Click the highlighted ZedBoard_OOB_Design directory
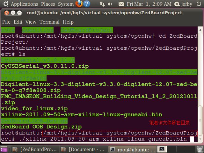 [x=34, y=120]
